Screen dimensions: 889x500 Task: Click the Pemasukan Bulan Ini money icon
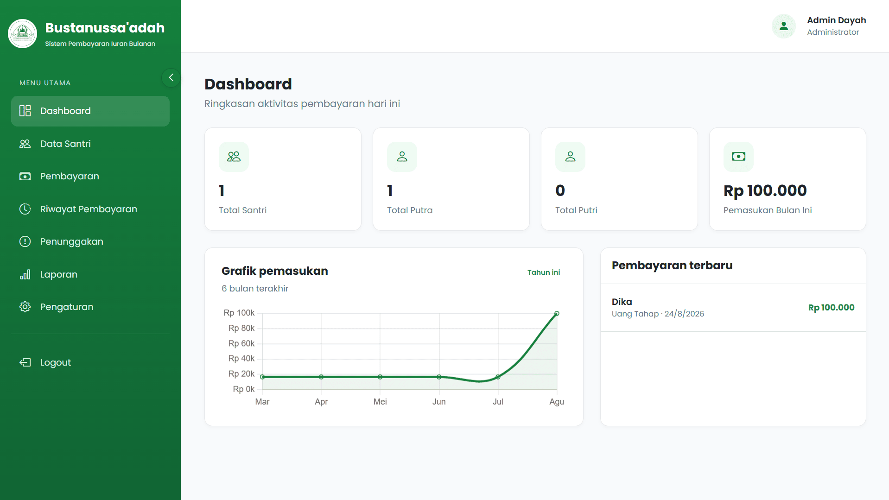coord(738,157)
